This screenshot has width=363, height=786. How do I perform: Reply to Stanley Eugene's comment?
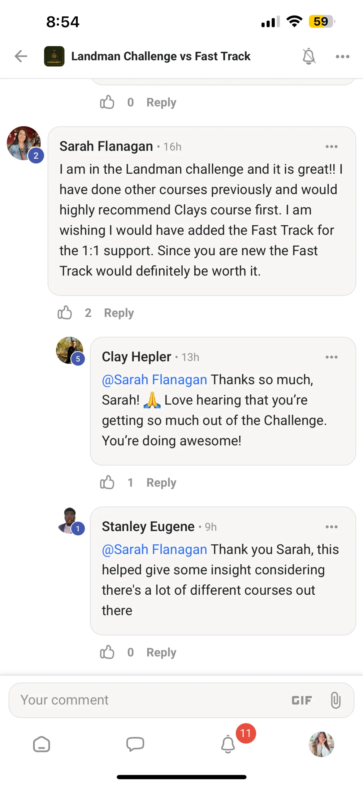[x=161, y=652]
